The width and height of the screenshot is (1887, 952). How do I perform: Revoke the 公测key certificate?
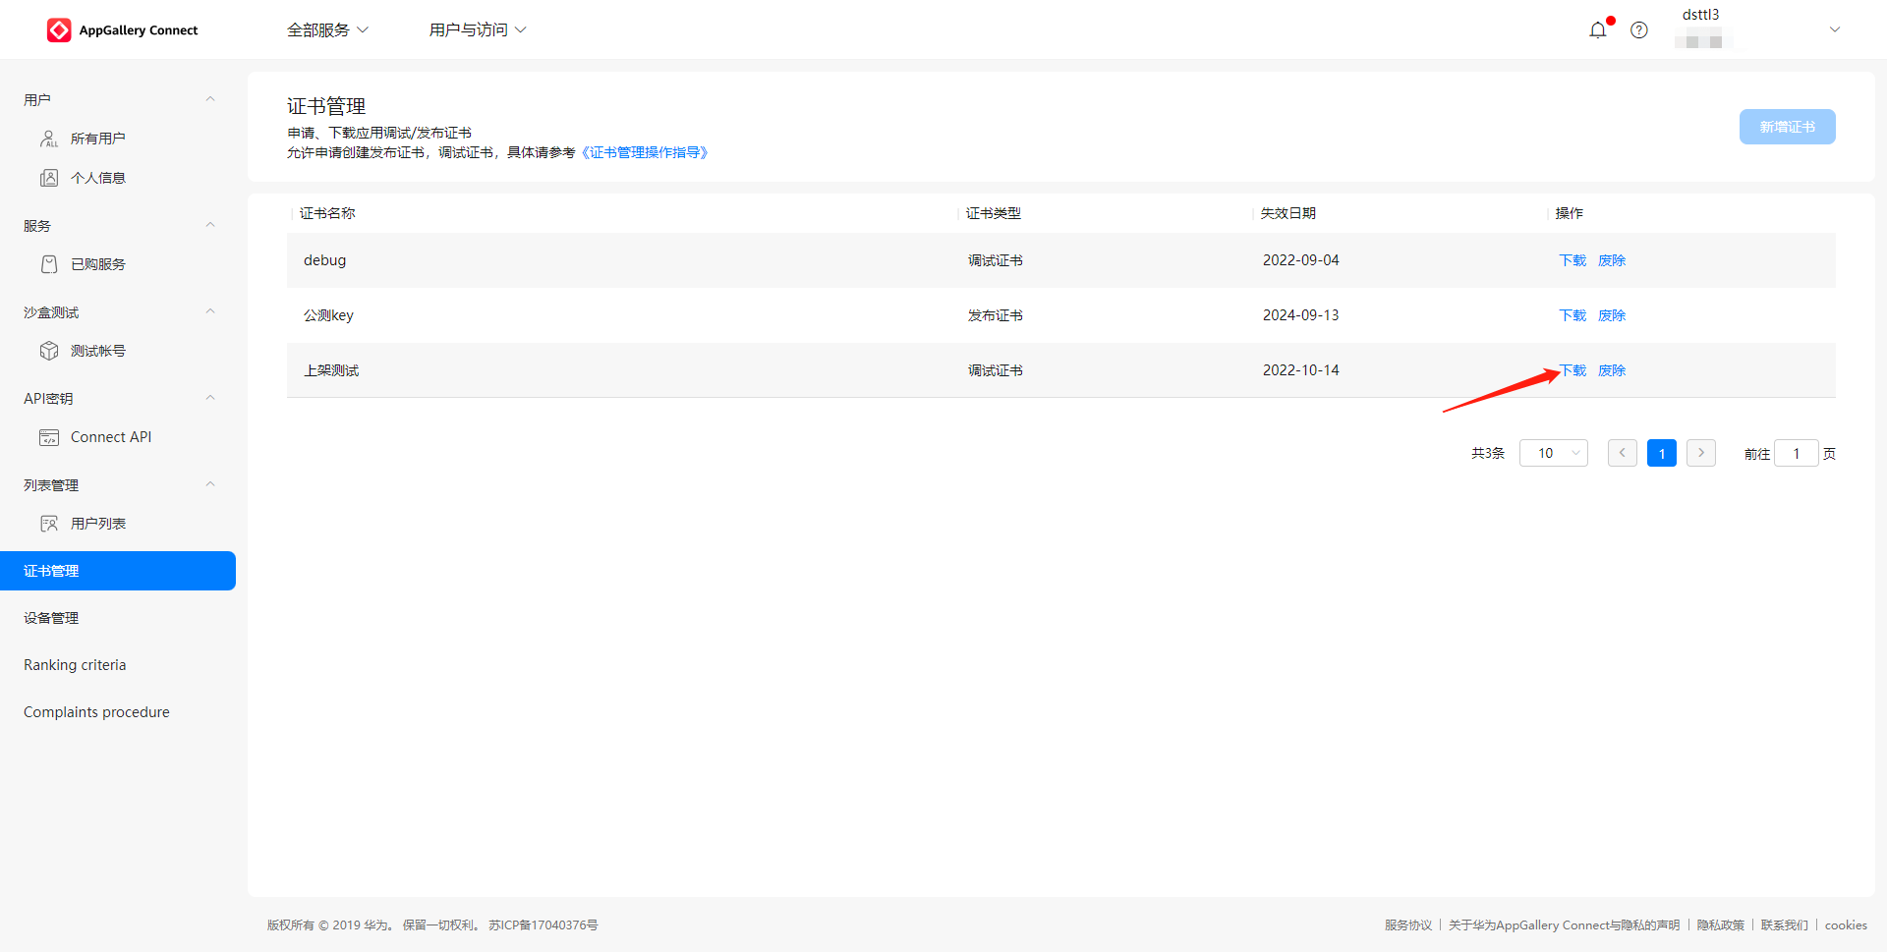tap(1612, 315)
